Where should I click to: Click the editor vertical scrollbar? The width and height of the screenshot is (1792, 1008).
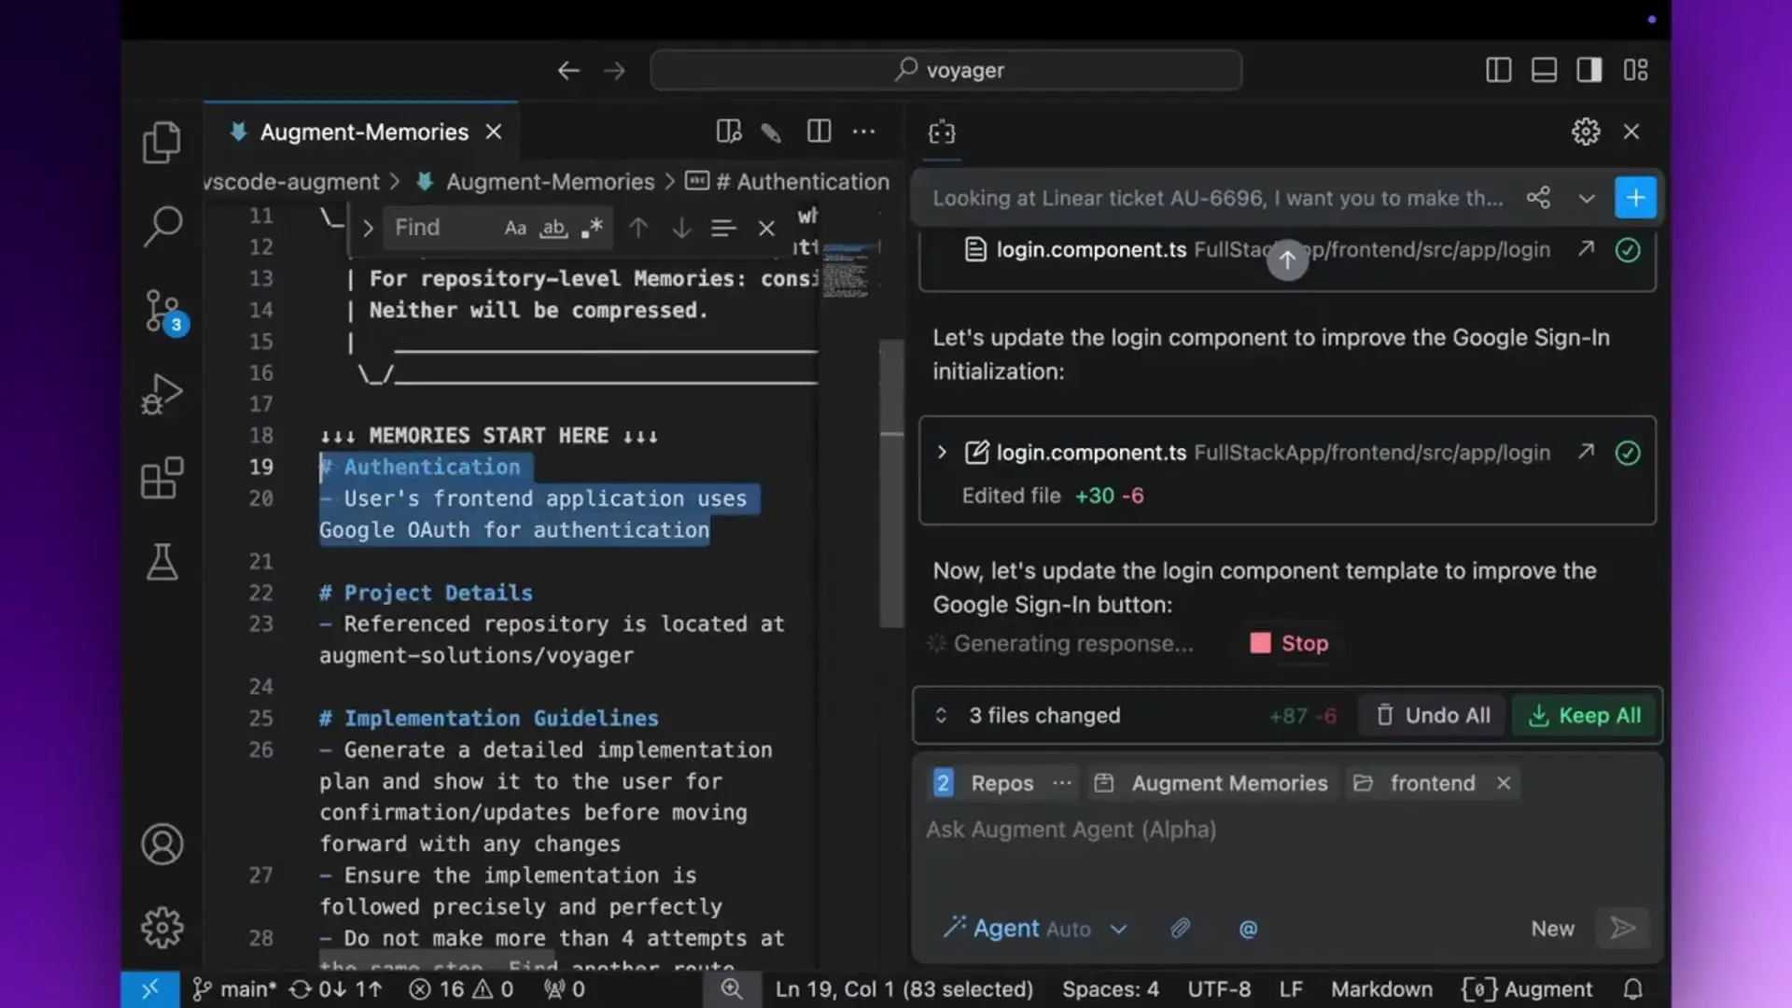pyautogui.click(x=891, y=482)
